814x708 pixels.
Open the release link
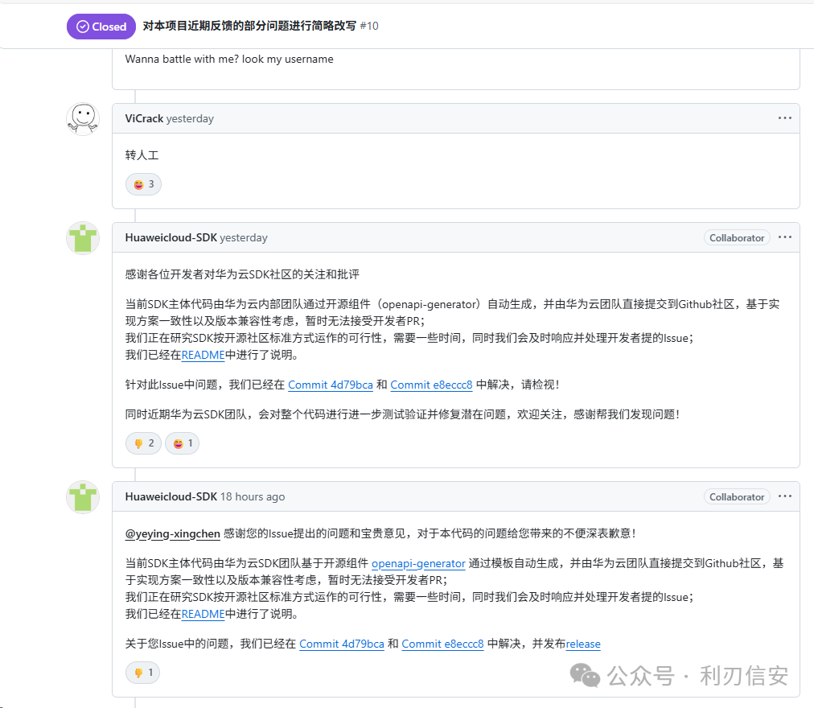pyautogui.click(x=583, y=644)
